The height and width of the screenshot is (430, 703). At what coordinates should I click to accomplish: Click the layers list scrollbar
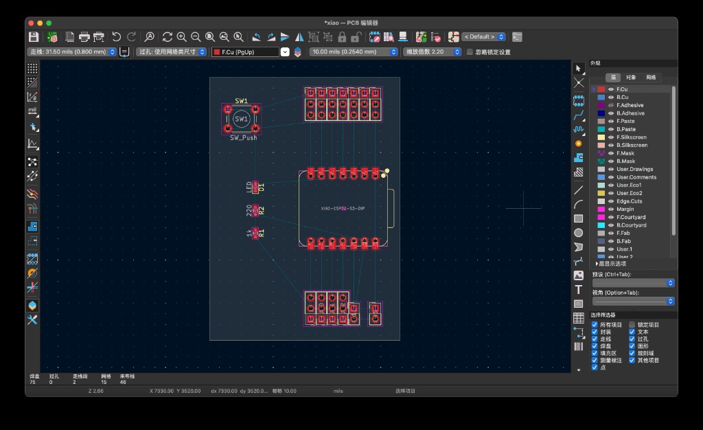coord(673,161)
